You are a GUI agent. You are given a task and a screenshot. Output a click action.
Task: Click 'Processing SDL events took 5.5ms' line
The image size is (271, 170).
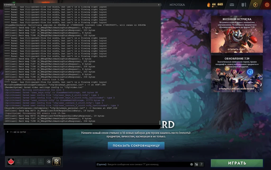point(34,80)
